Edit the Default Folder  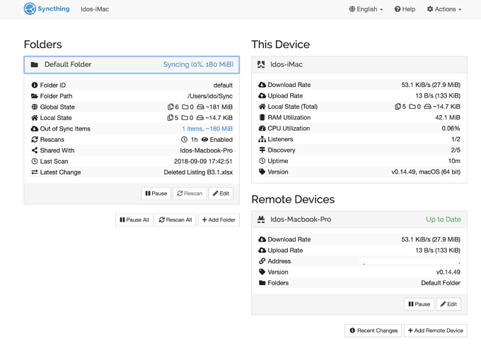pyautogui.click(x=221, y=193)
